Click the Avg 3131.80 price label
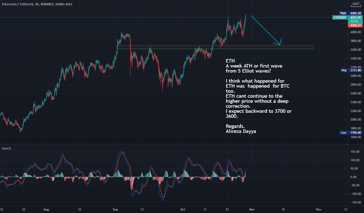364x213 pixels. [x=351, y=70]
